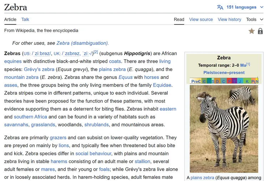The width and height of the screenshot is (264, 181).
Task: Open the View source tab
Action: click(x=201, y=20)
